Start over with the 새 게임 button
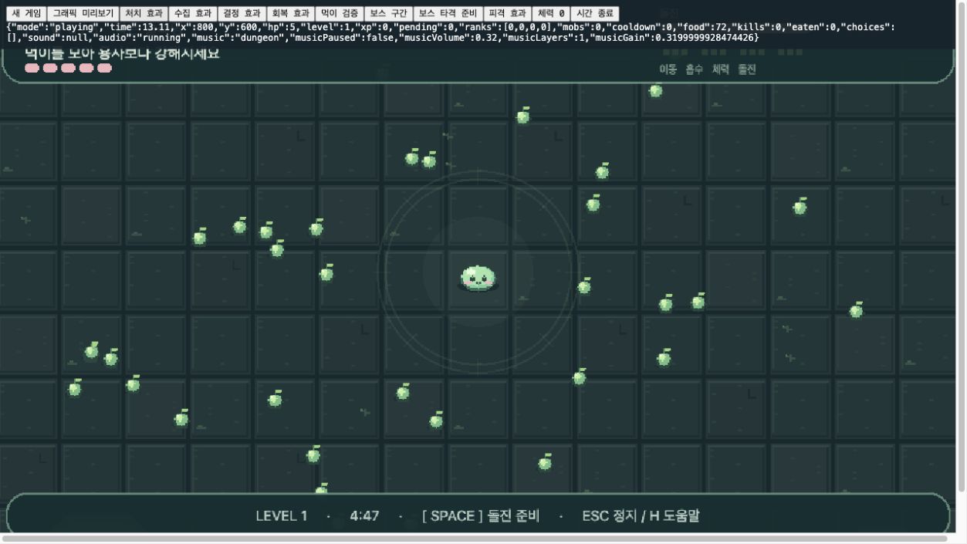 26,13
